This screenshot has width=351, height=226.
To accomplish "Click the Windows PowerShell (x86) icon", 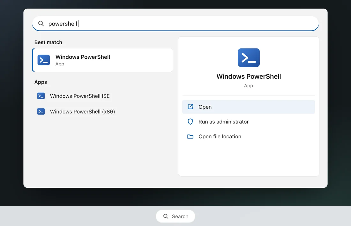I will (x=41, y=111).
